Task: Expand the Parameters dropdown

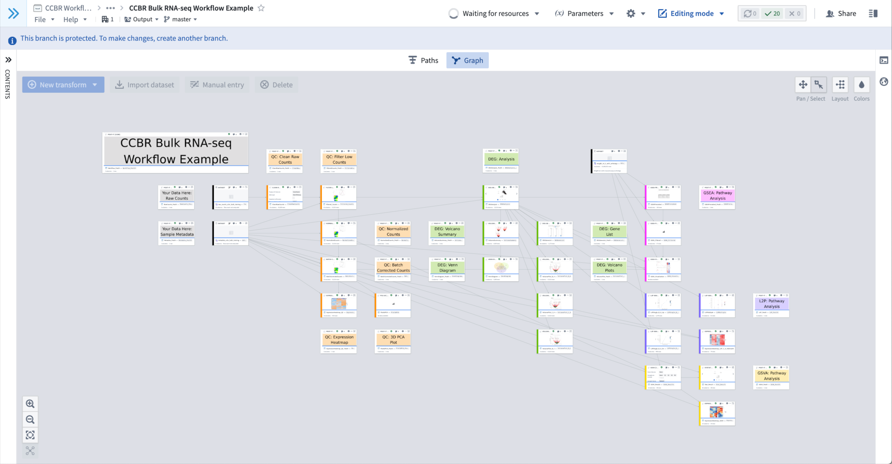Action: point(584,14)
